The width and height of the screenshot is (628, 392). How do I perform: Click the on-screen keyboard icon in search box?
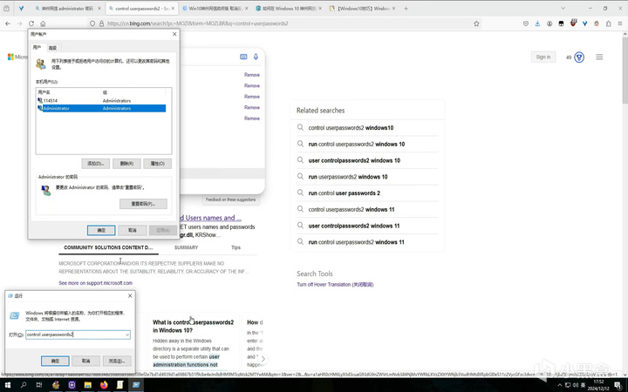pyautogui.click(x=243, y=57)
